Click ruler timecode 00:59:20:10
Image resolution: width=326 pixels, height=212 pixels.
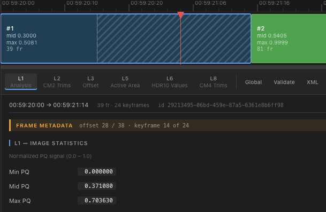coord(82,3)
